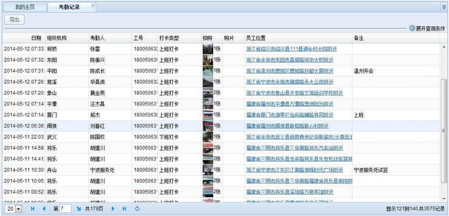Expand 展开查询条件 query conditions
Viewport: 449px width, 216px height.
(427, 28)
